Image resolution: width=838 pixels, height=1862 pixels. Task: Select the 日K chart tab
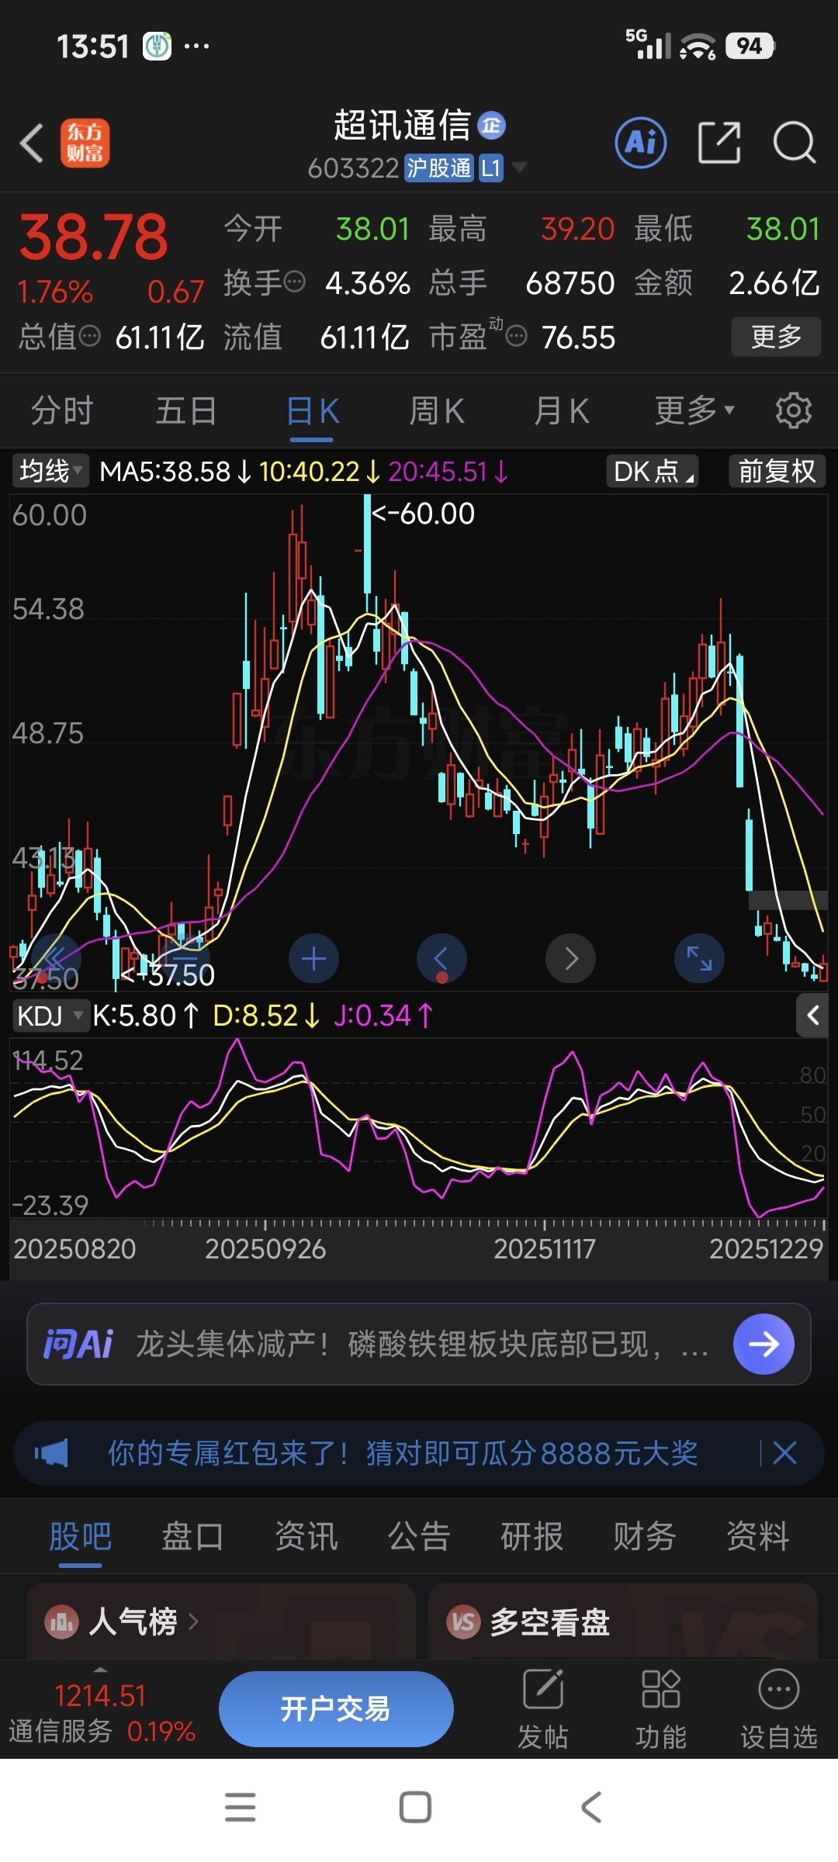[x=313, y=410]
